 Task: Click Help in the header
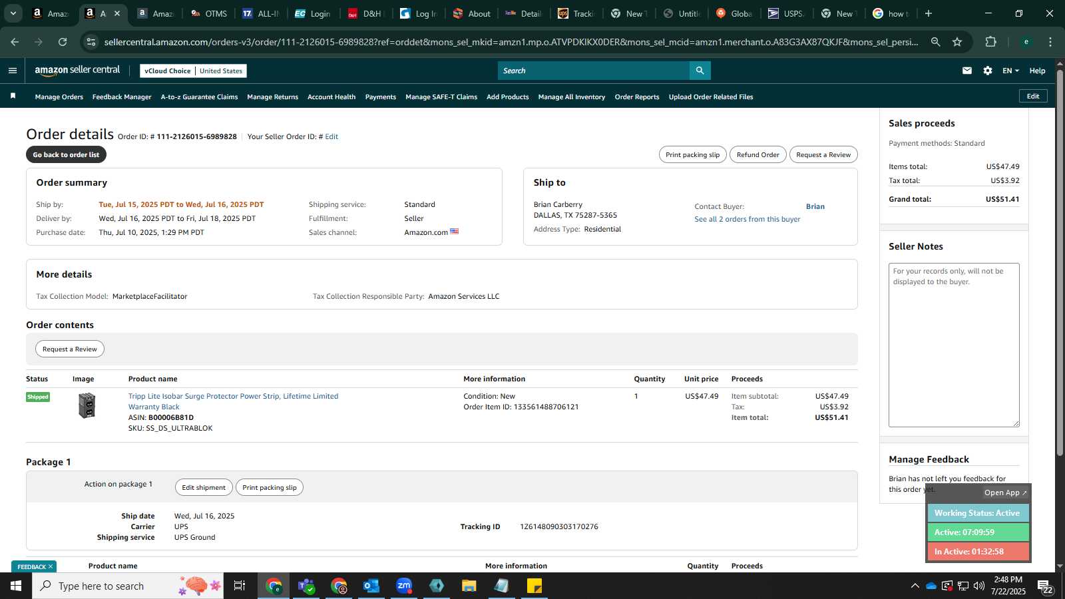coord(1037,71)
